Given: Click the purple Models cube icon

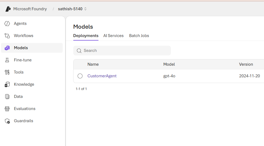Looking at the screenshot, I should pyautogui.click(x=7, y=48).
